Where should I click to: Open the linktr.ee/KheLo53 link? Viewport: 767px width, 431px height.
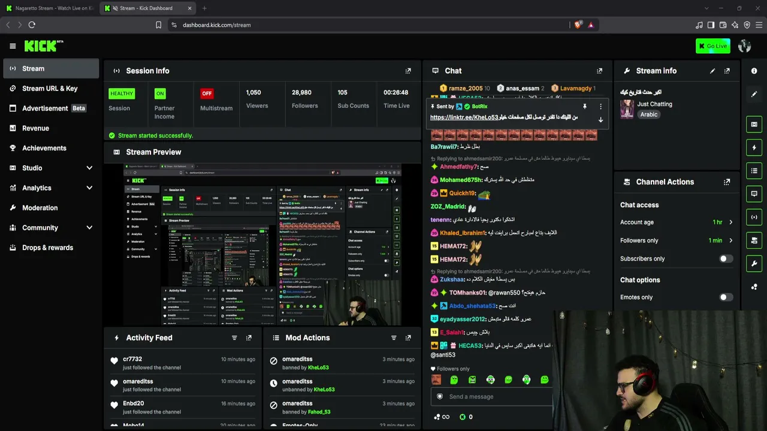pos(464,117)
